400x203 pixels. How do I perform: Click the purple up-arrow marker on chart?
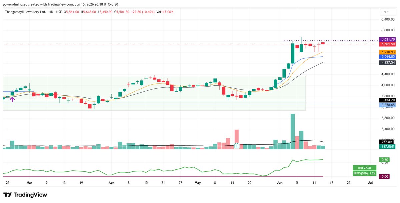pos(12,99)
